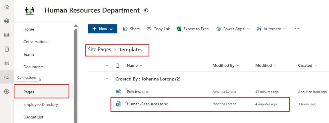Click the Human Resources Department site title

[92, 10]
